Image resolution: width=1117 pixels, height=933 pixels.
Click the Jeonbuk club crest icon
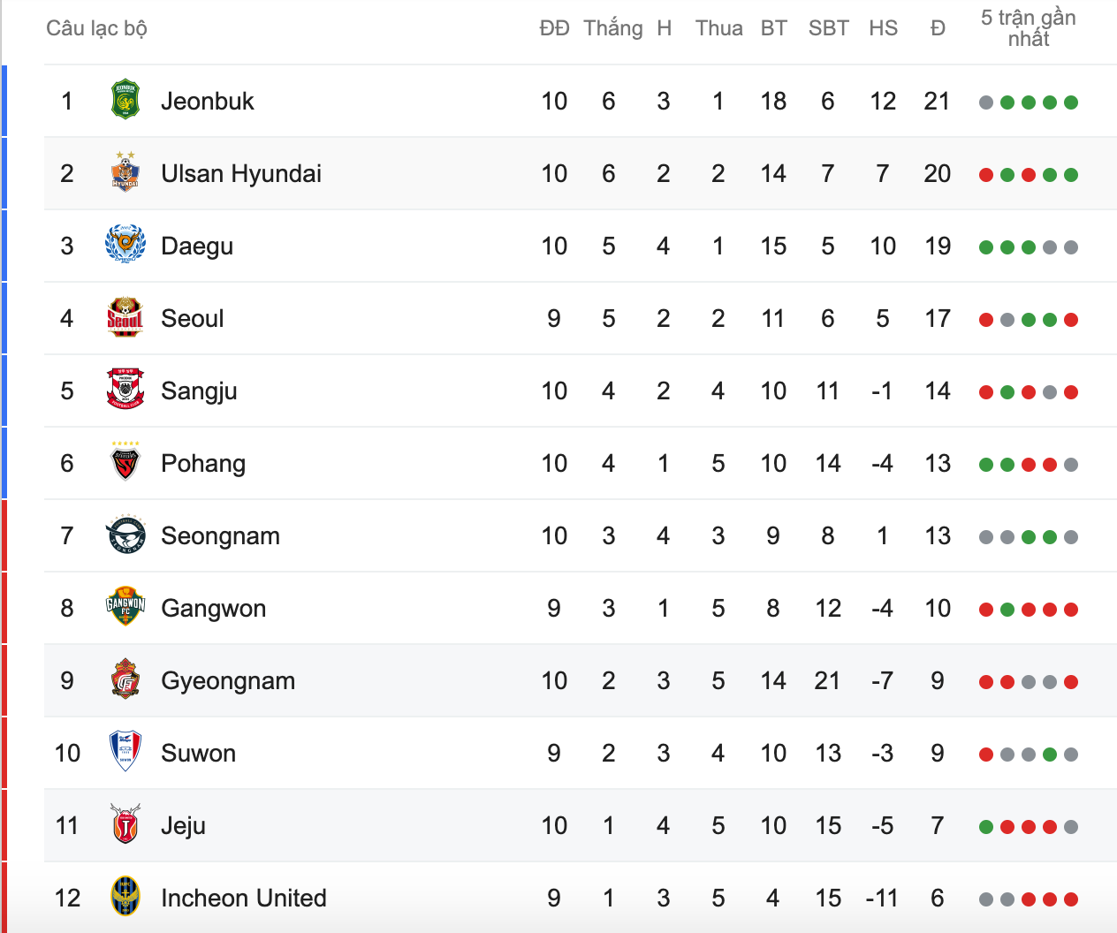point(125,100)
